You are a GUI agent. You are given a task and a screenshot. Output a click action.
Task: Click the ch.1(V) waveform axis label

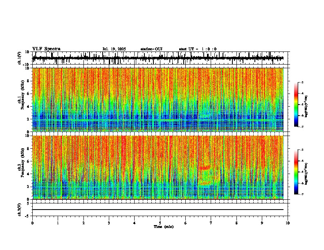tap(20, 58)
